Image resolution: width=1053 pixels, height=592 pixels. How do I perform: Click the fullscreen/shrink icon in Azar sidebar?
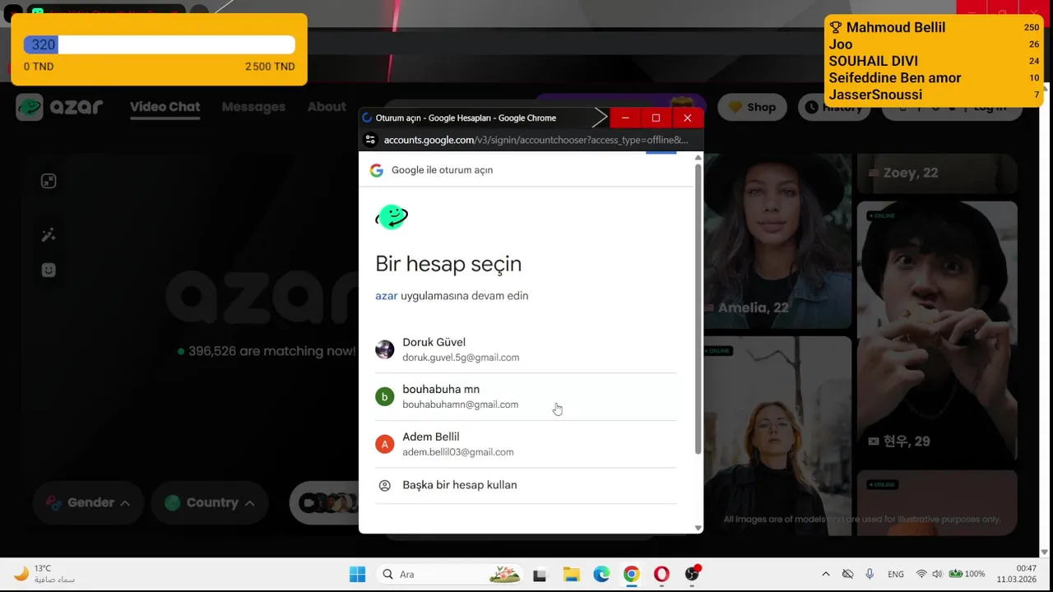pos(49,181)
